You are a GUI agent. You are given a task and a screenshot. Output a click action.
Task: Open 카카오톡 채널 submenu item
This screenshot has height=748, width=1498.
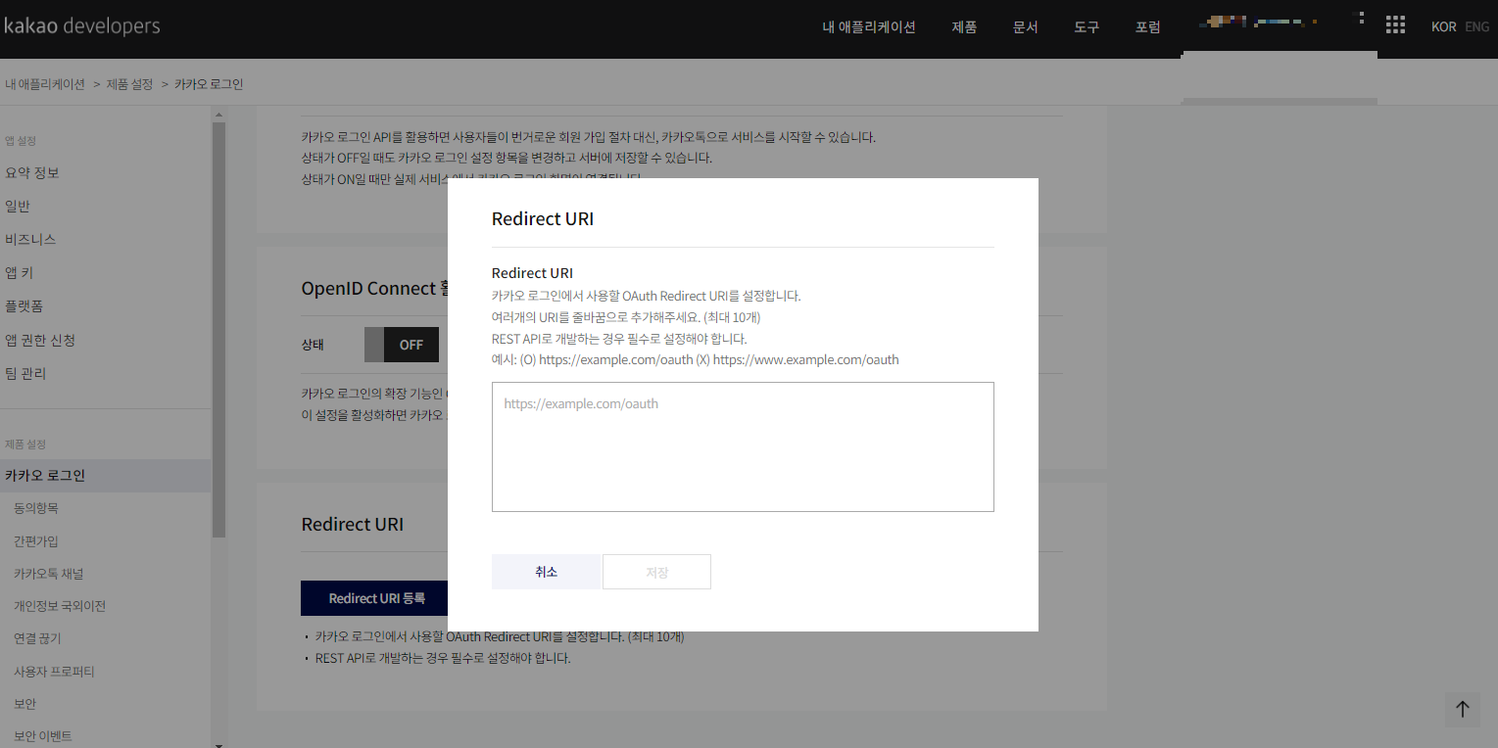tap(48, 574)
